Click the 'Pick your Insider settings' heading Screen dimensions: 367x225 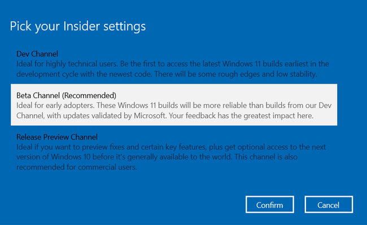78,26
